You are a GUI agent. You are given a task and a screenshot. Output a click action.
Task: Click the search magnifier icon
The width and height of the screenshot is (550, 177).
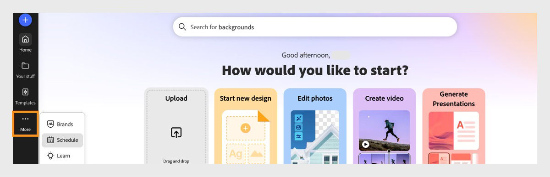point(182,27)
